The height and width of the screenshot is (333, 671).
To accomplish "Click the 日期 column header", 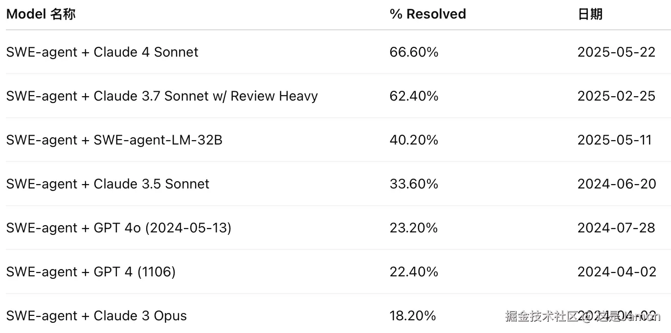I will (x=590, y=14).
